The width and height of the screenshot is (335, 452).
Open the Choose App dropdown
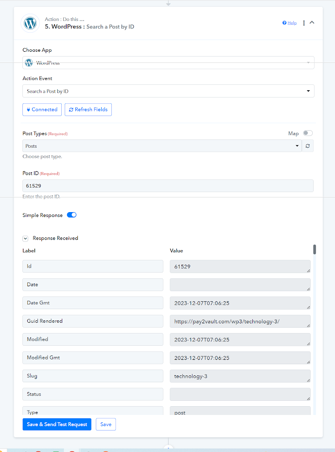coord(168,62)
